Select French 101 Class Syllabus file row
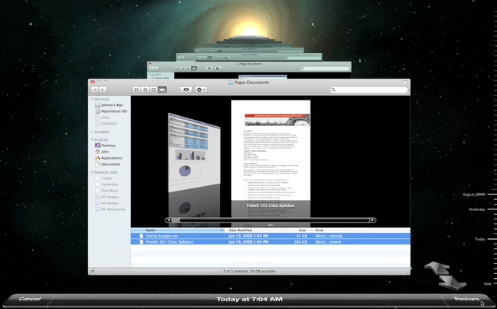This screenshot has height=309, width=497. 271,242
